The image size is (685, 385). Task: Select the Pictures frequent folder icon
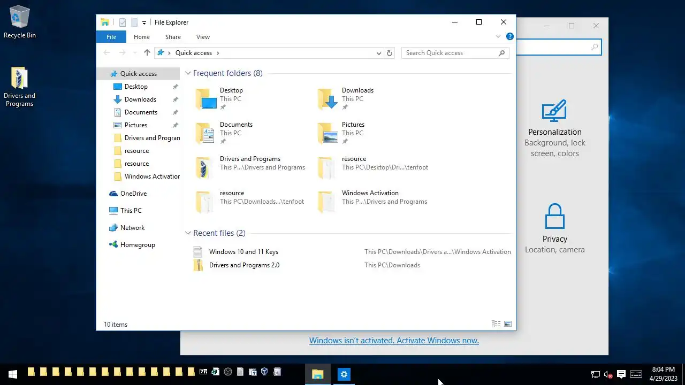(328, 134)
